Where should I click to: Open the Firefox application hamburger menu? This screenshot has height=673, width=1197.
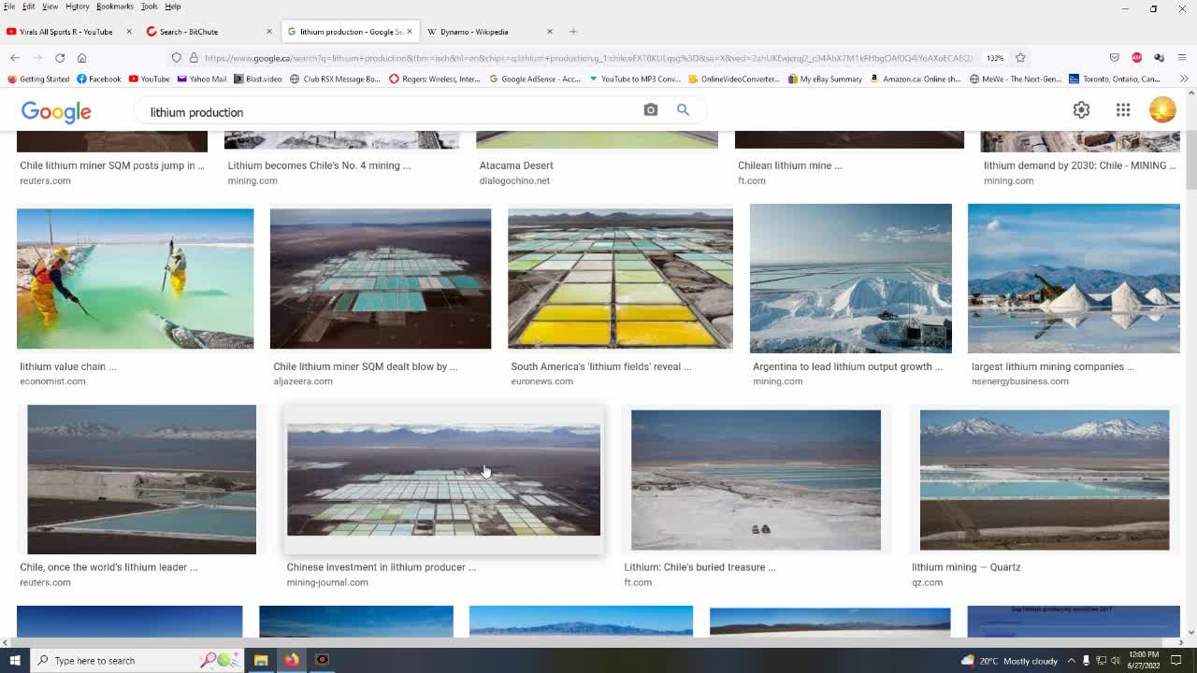tap(1182, 58)
